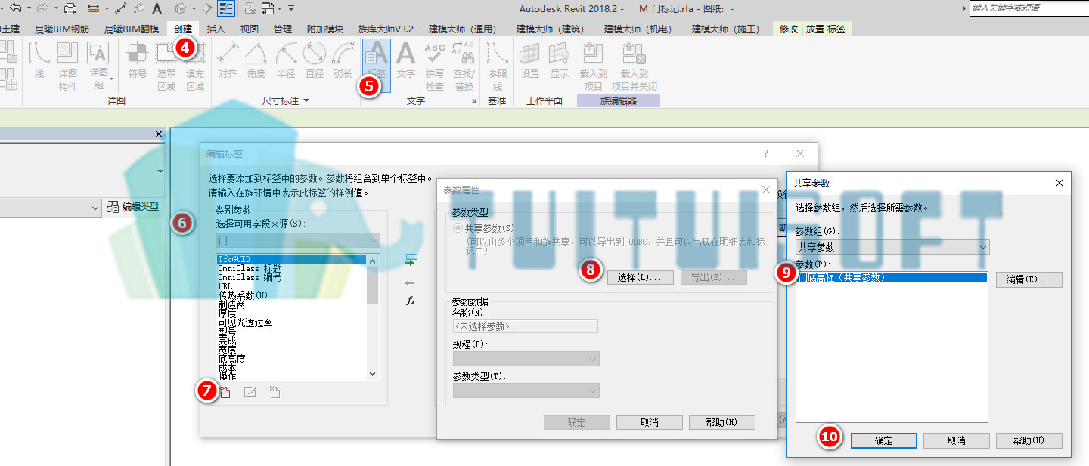Click 载入到项目 (Load into Project)
The height and width of the screenshot is (466, 1089).
[x=594, y=66]
